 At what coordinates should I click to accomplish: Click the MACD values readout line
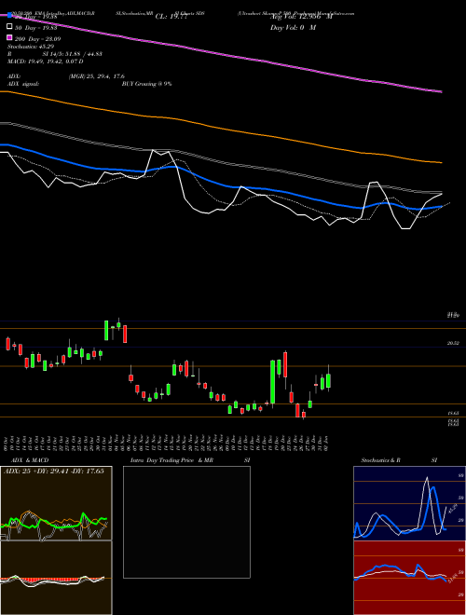[46, 61]
